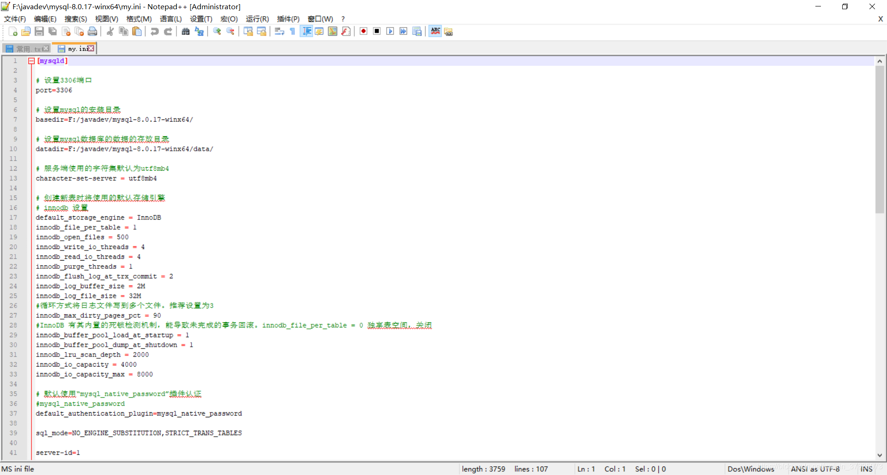Open the 格式(M) menu
This screenshot has height=475, width=887.
coord(139,19)
